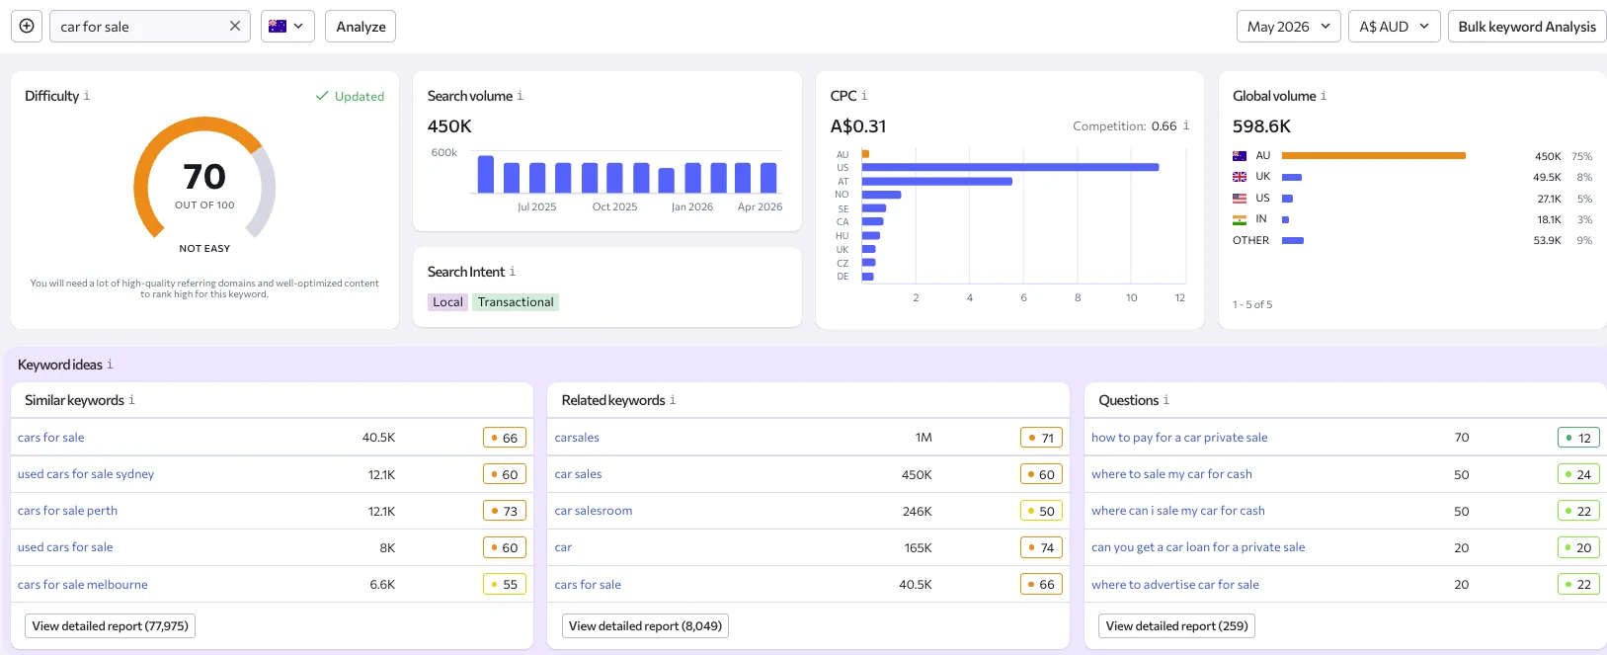Open the Competition info icon
Viewport: 1607px width, 655px height.
(x=1186, y=125)
